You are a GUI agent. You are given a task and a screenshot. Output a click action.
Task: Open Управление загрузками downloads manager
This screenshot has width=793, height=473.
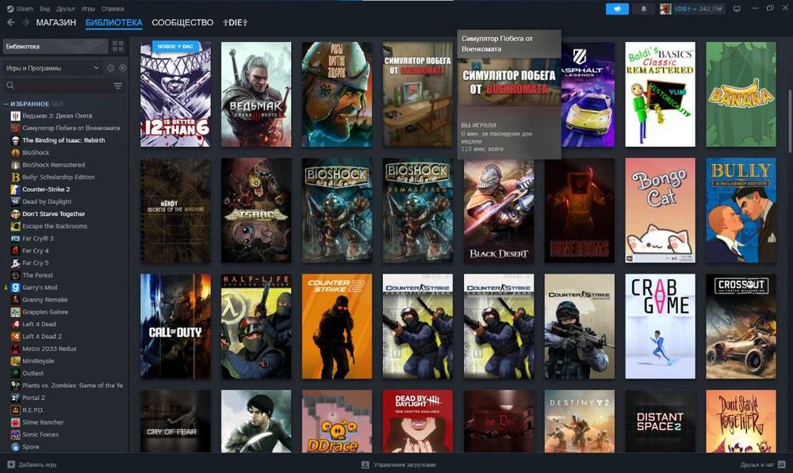click(x=399, y=464)
